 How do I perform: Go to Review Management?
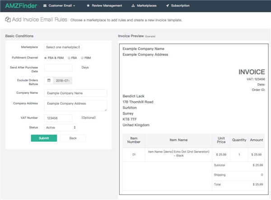point(107,6)
